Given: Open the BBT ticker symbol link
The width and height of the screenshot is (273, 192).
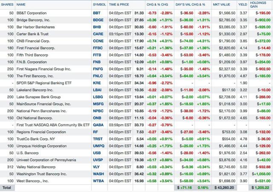Looking at the screenshot, I should 97,13.
